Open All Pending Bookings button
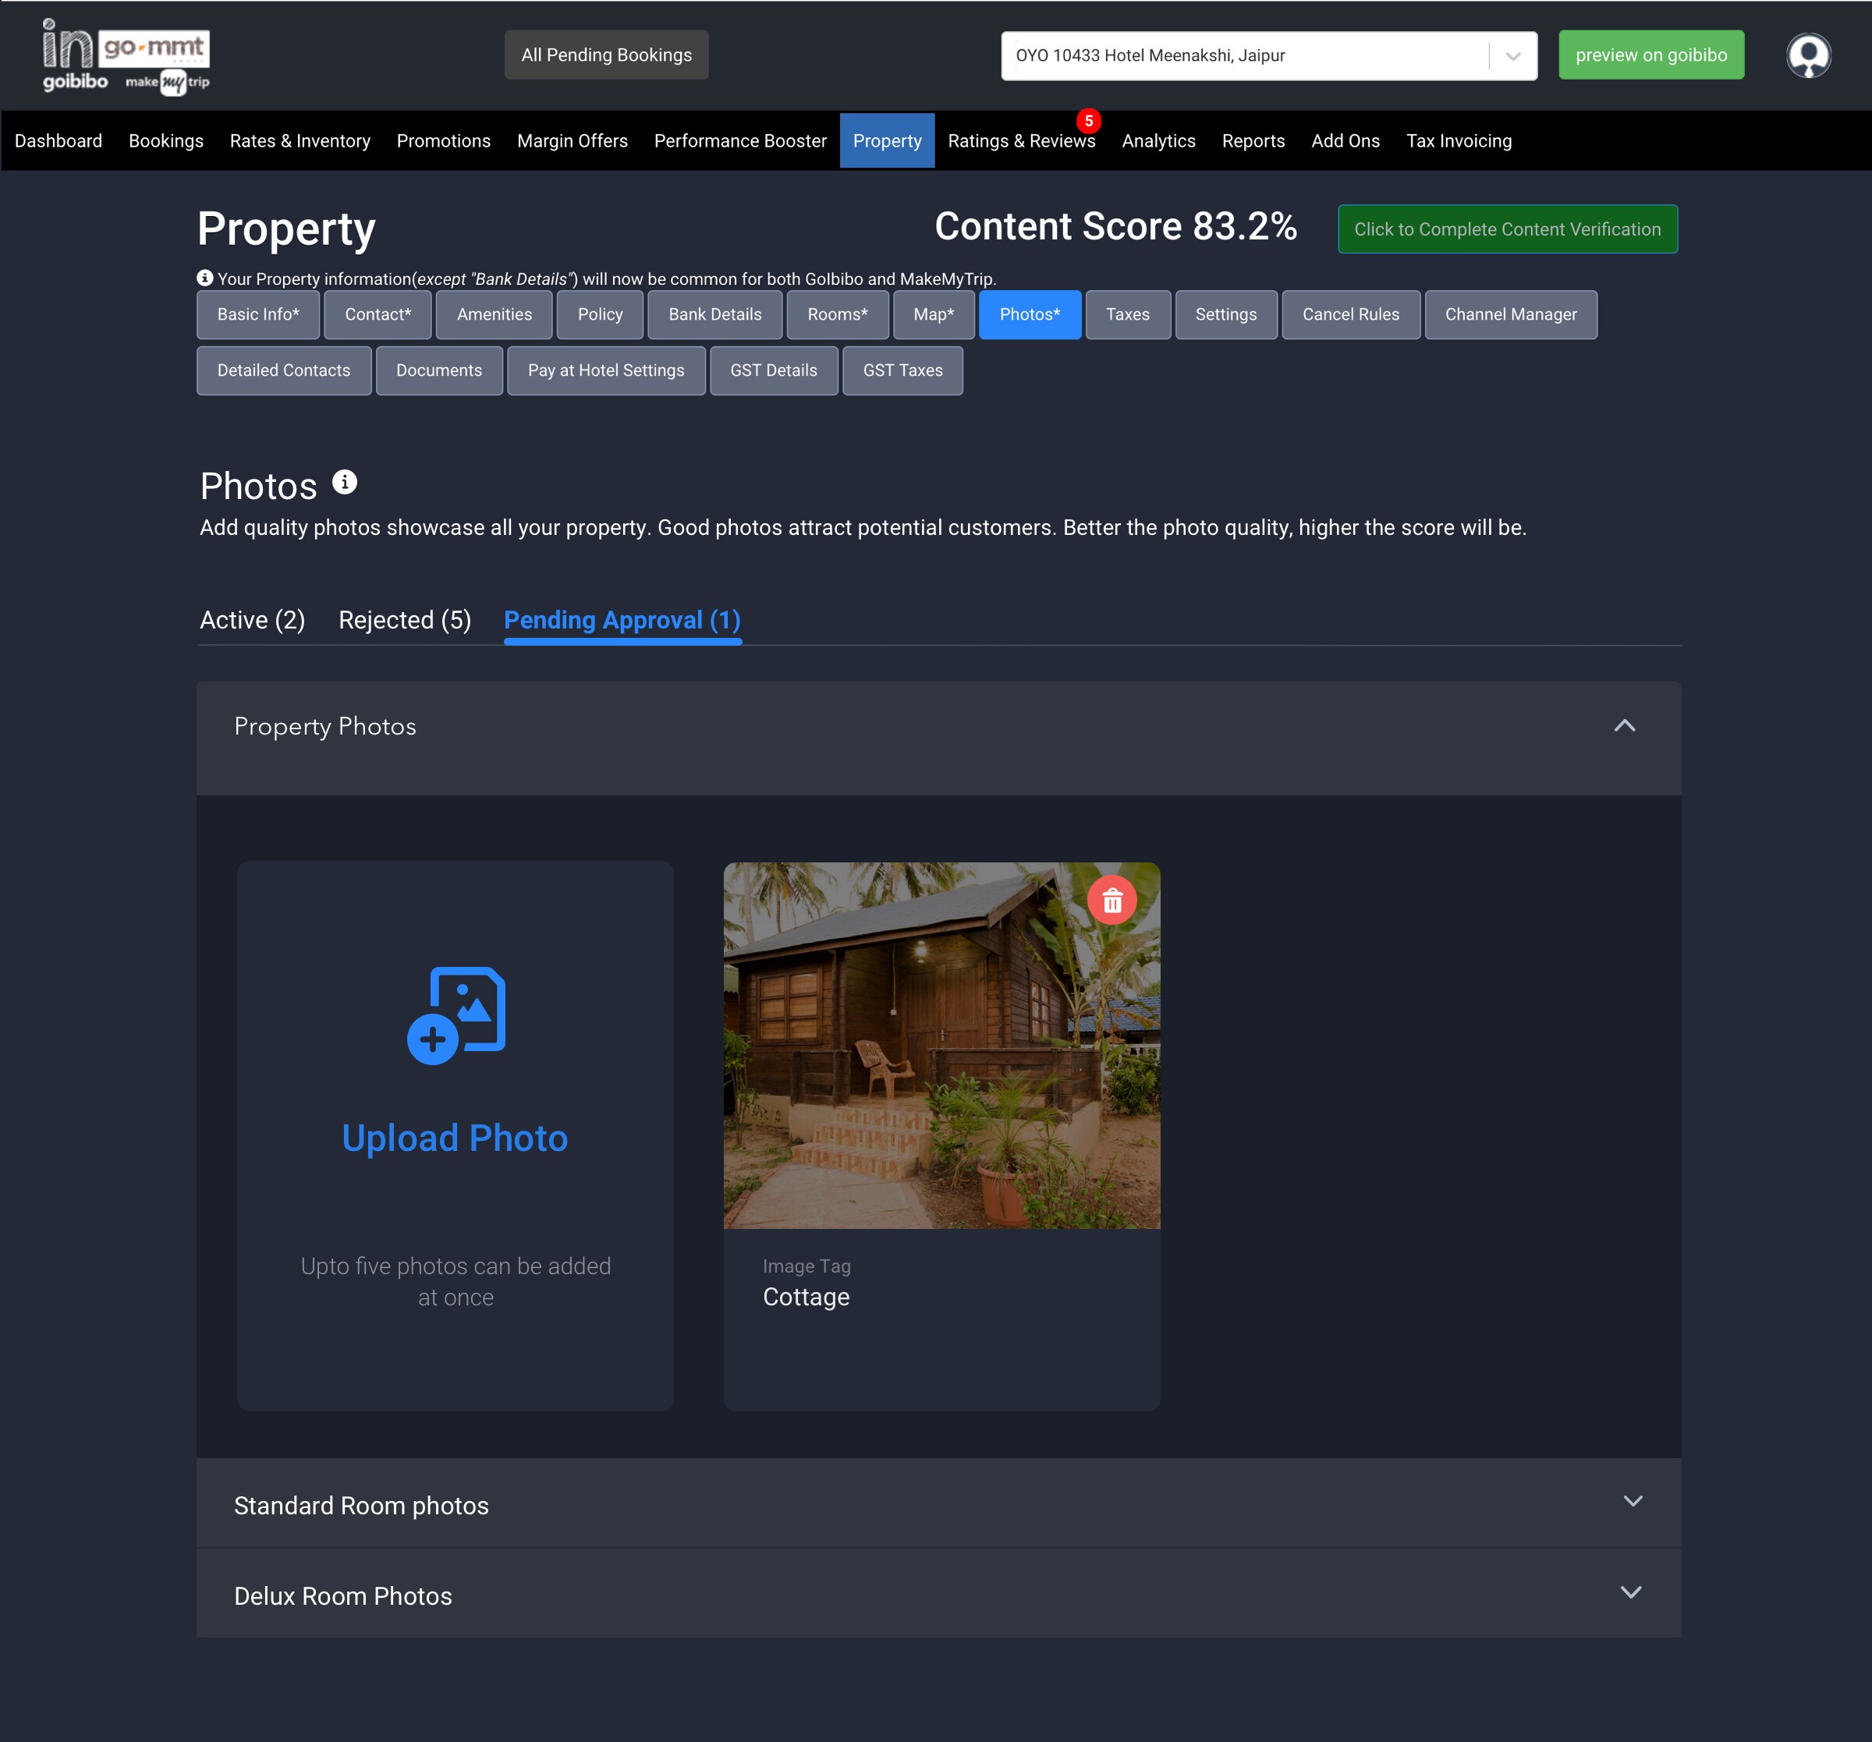The width and height of the screenshot is (1872, 1742). coord(605,55)
